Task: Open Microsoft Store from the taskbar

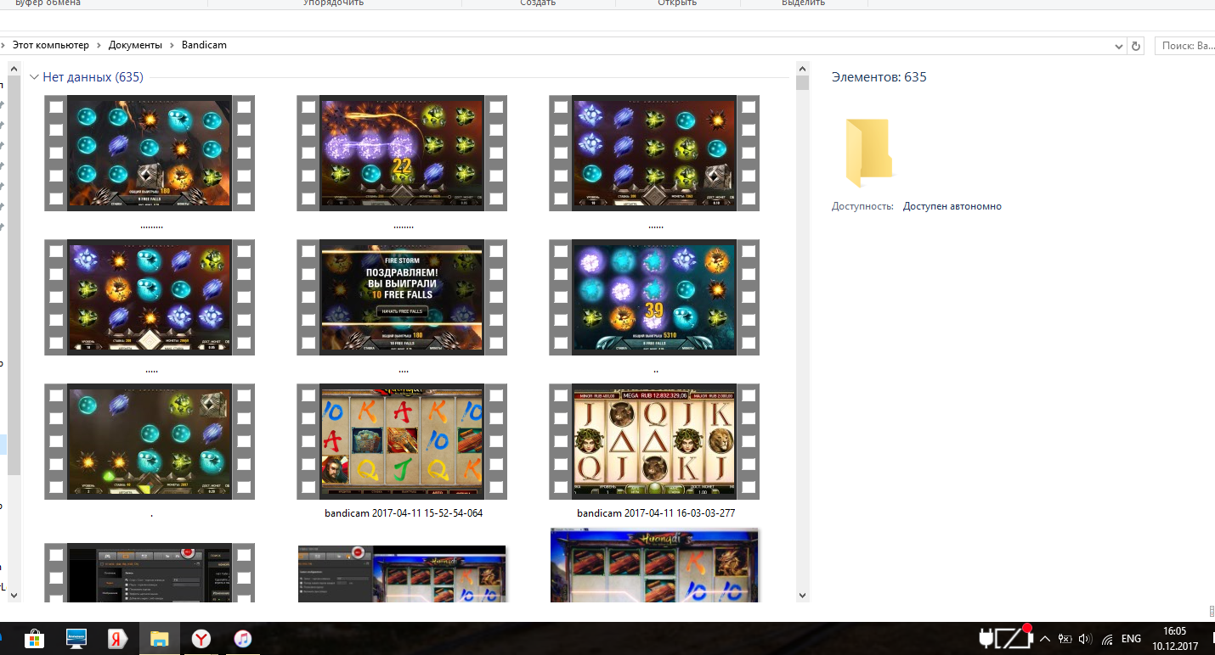Action: [x=34, y=639]
